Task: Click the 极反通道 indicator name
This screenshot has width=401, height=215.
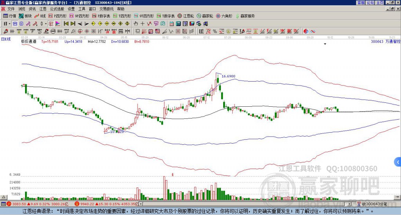Action: (28, 41)
